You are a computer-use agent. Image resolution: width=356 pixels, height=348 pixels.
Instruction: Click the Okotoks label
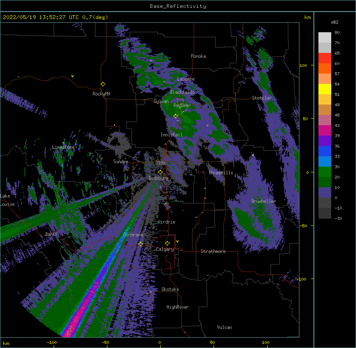point(170,289)
